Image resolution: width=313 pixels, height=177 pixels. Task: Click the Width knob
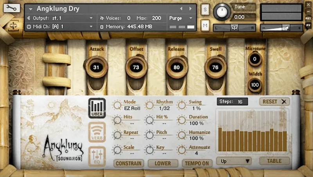coord(255,85)
